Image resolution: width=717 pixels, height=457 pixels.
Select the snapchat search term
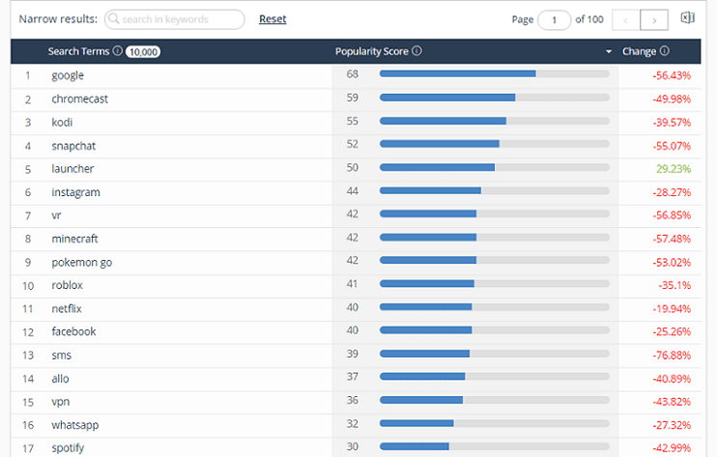pyautogui.click(x=73, y=146)
